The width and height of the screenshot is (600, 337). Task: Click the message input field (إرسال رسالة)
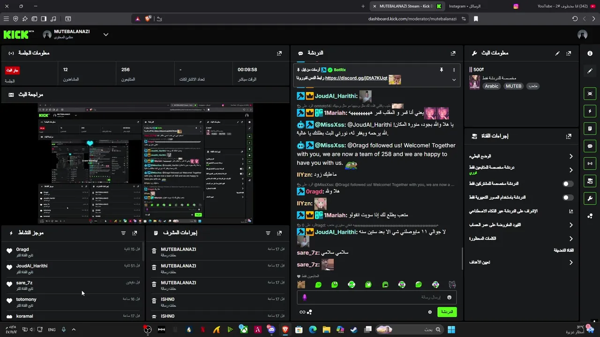[376, 297]
